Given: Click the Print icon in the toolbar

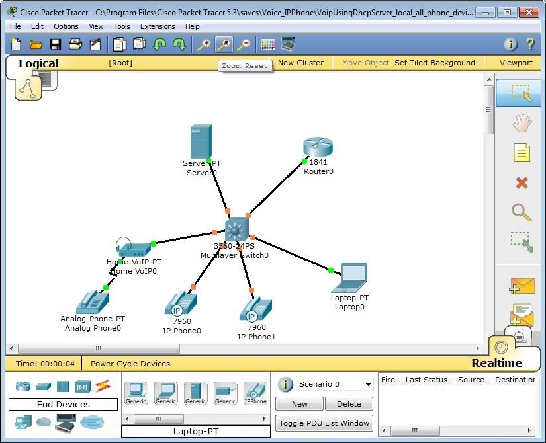Looking at the screenshot, I should coord(75,44).
